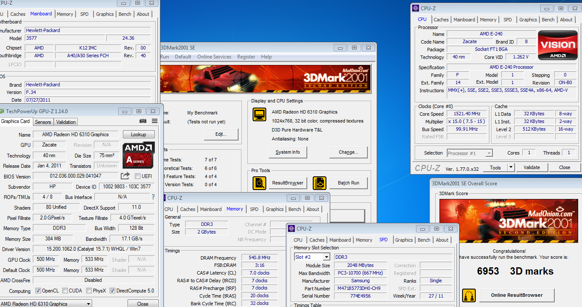This screenshot has height=307, width=582.
Task: Click the Multiplier value x 15.0 (7.5 - 15)
Action: [x=467, y=121]
